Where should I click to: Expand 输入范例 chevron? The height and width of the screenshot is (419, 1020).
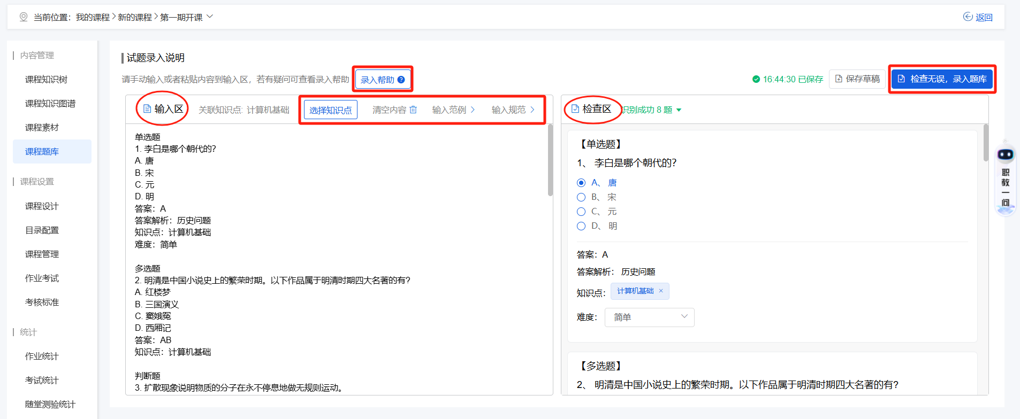[473, 110]
